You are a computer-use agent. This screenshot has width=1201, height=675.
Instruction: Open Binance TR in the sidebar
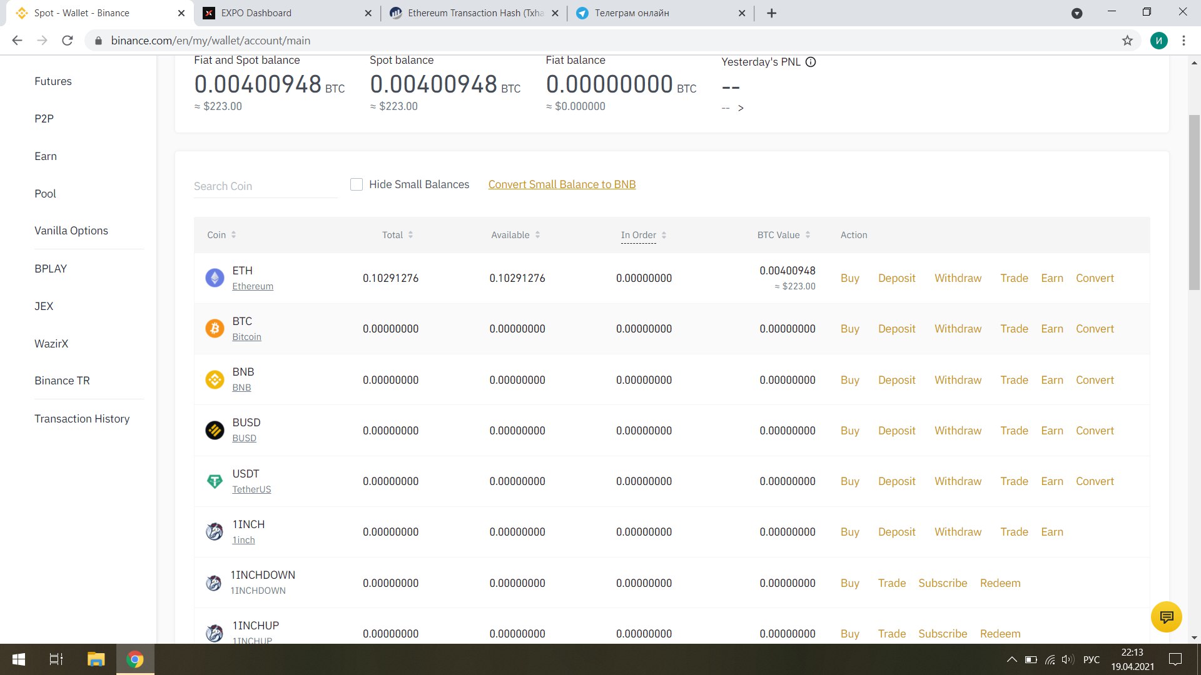[x=62, y=381]
